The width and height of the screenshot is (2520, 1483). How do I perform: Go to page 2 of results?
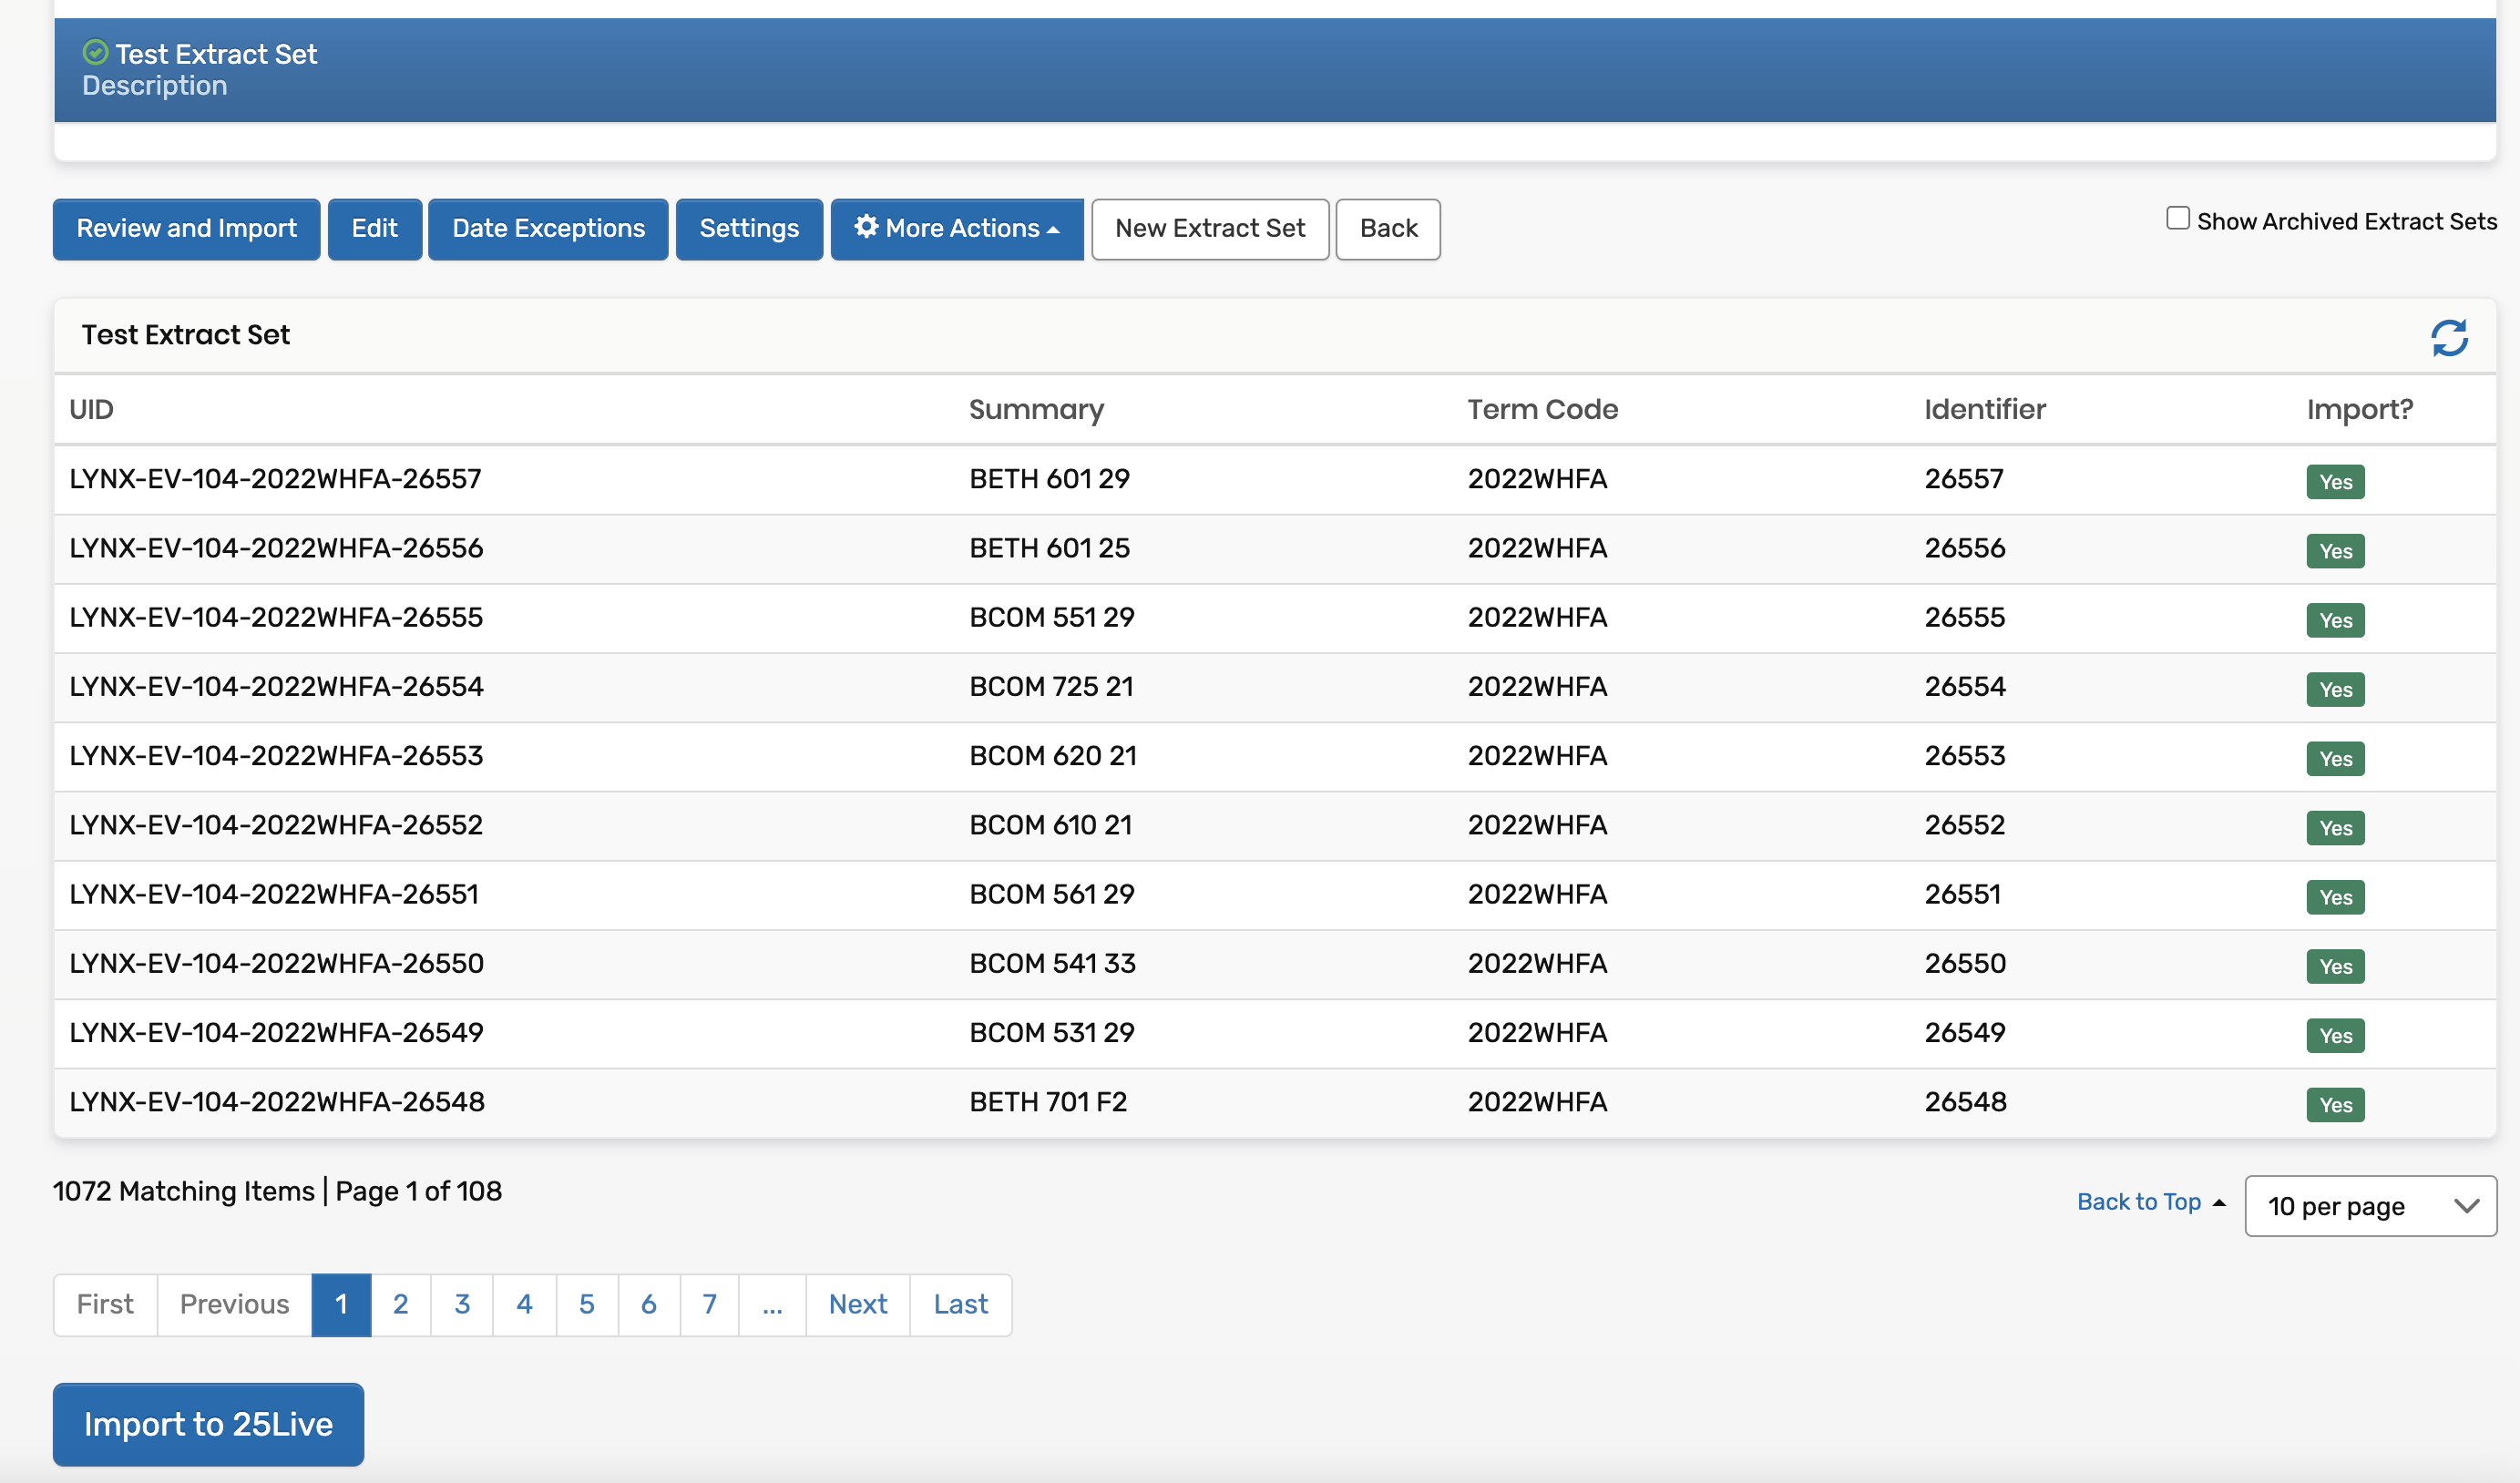pos(400,1304)
